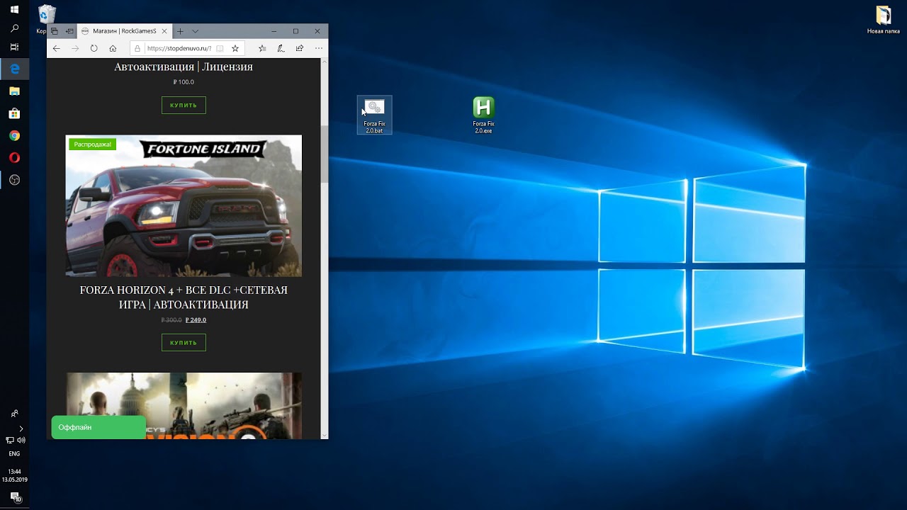This screenshot has width=907, height=510.
Task: Go forward in Edge
Action: [x=75, y=48]
